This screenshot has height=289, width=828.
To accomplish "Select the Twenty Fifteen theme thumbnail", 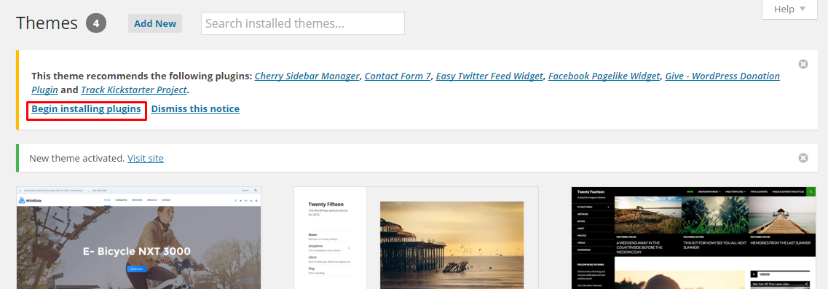I will 416,238.
